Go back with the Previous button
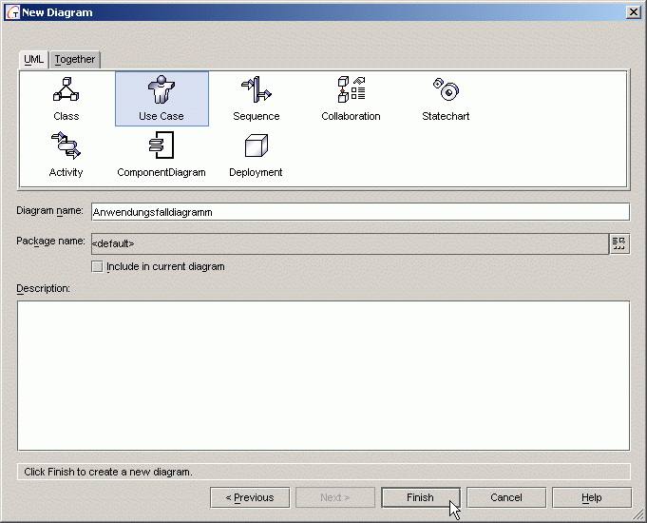Image resolution: width=647 pixels, height=523 pixels. point(249,497)
